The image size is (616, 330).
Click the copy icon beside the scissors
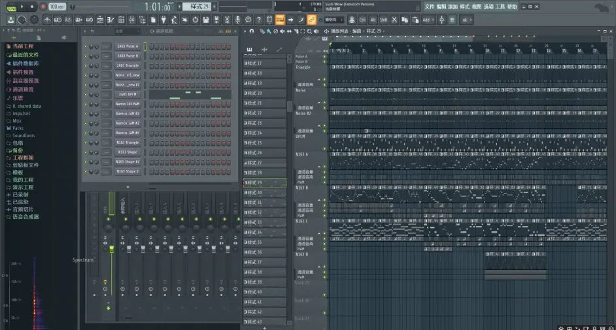coord(405,20)
